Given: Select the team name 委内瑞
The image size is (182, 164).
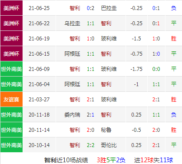Looking at the screenshot, I should [72, 115].
